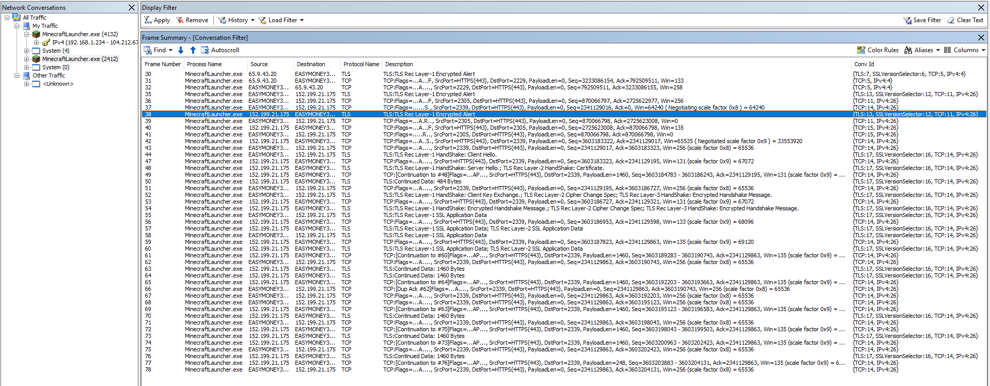This screenshot has width=990, height=386.
Task: Jump to next frame with down arrow
Action: (x=181, y=50)
